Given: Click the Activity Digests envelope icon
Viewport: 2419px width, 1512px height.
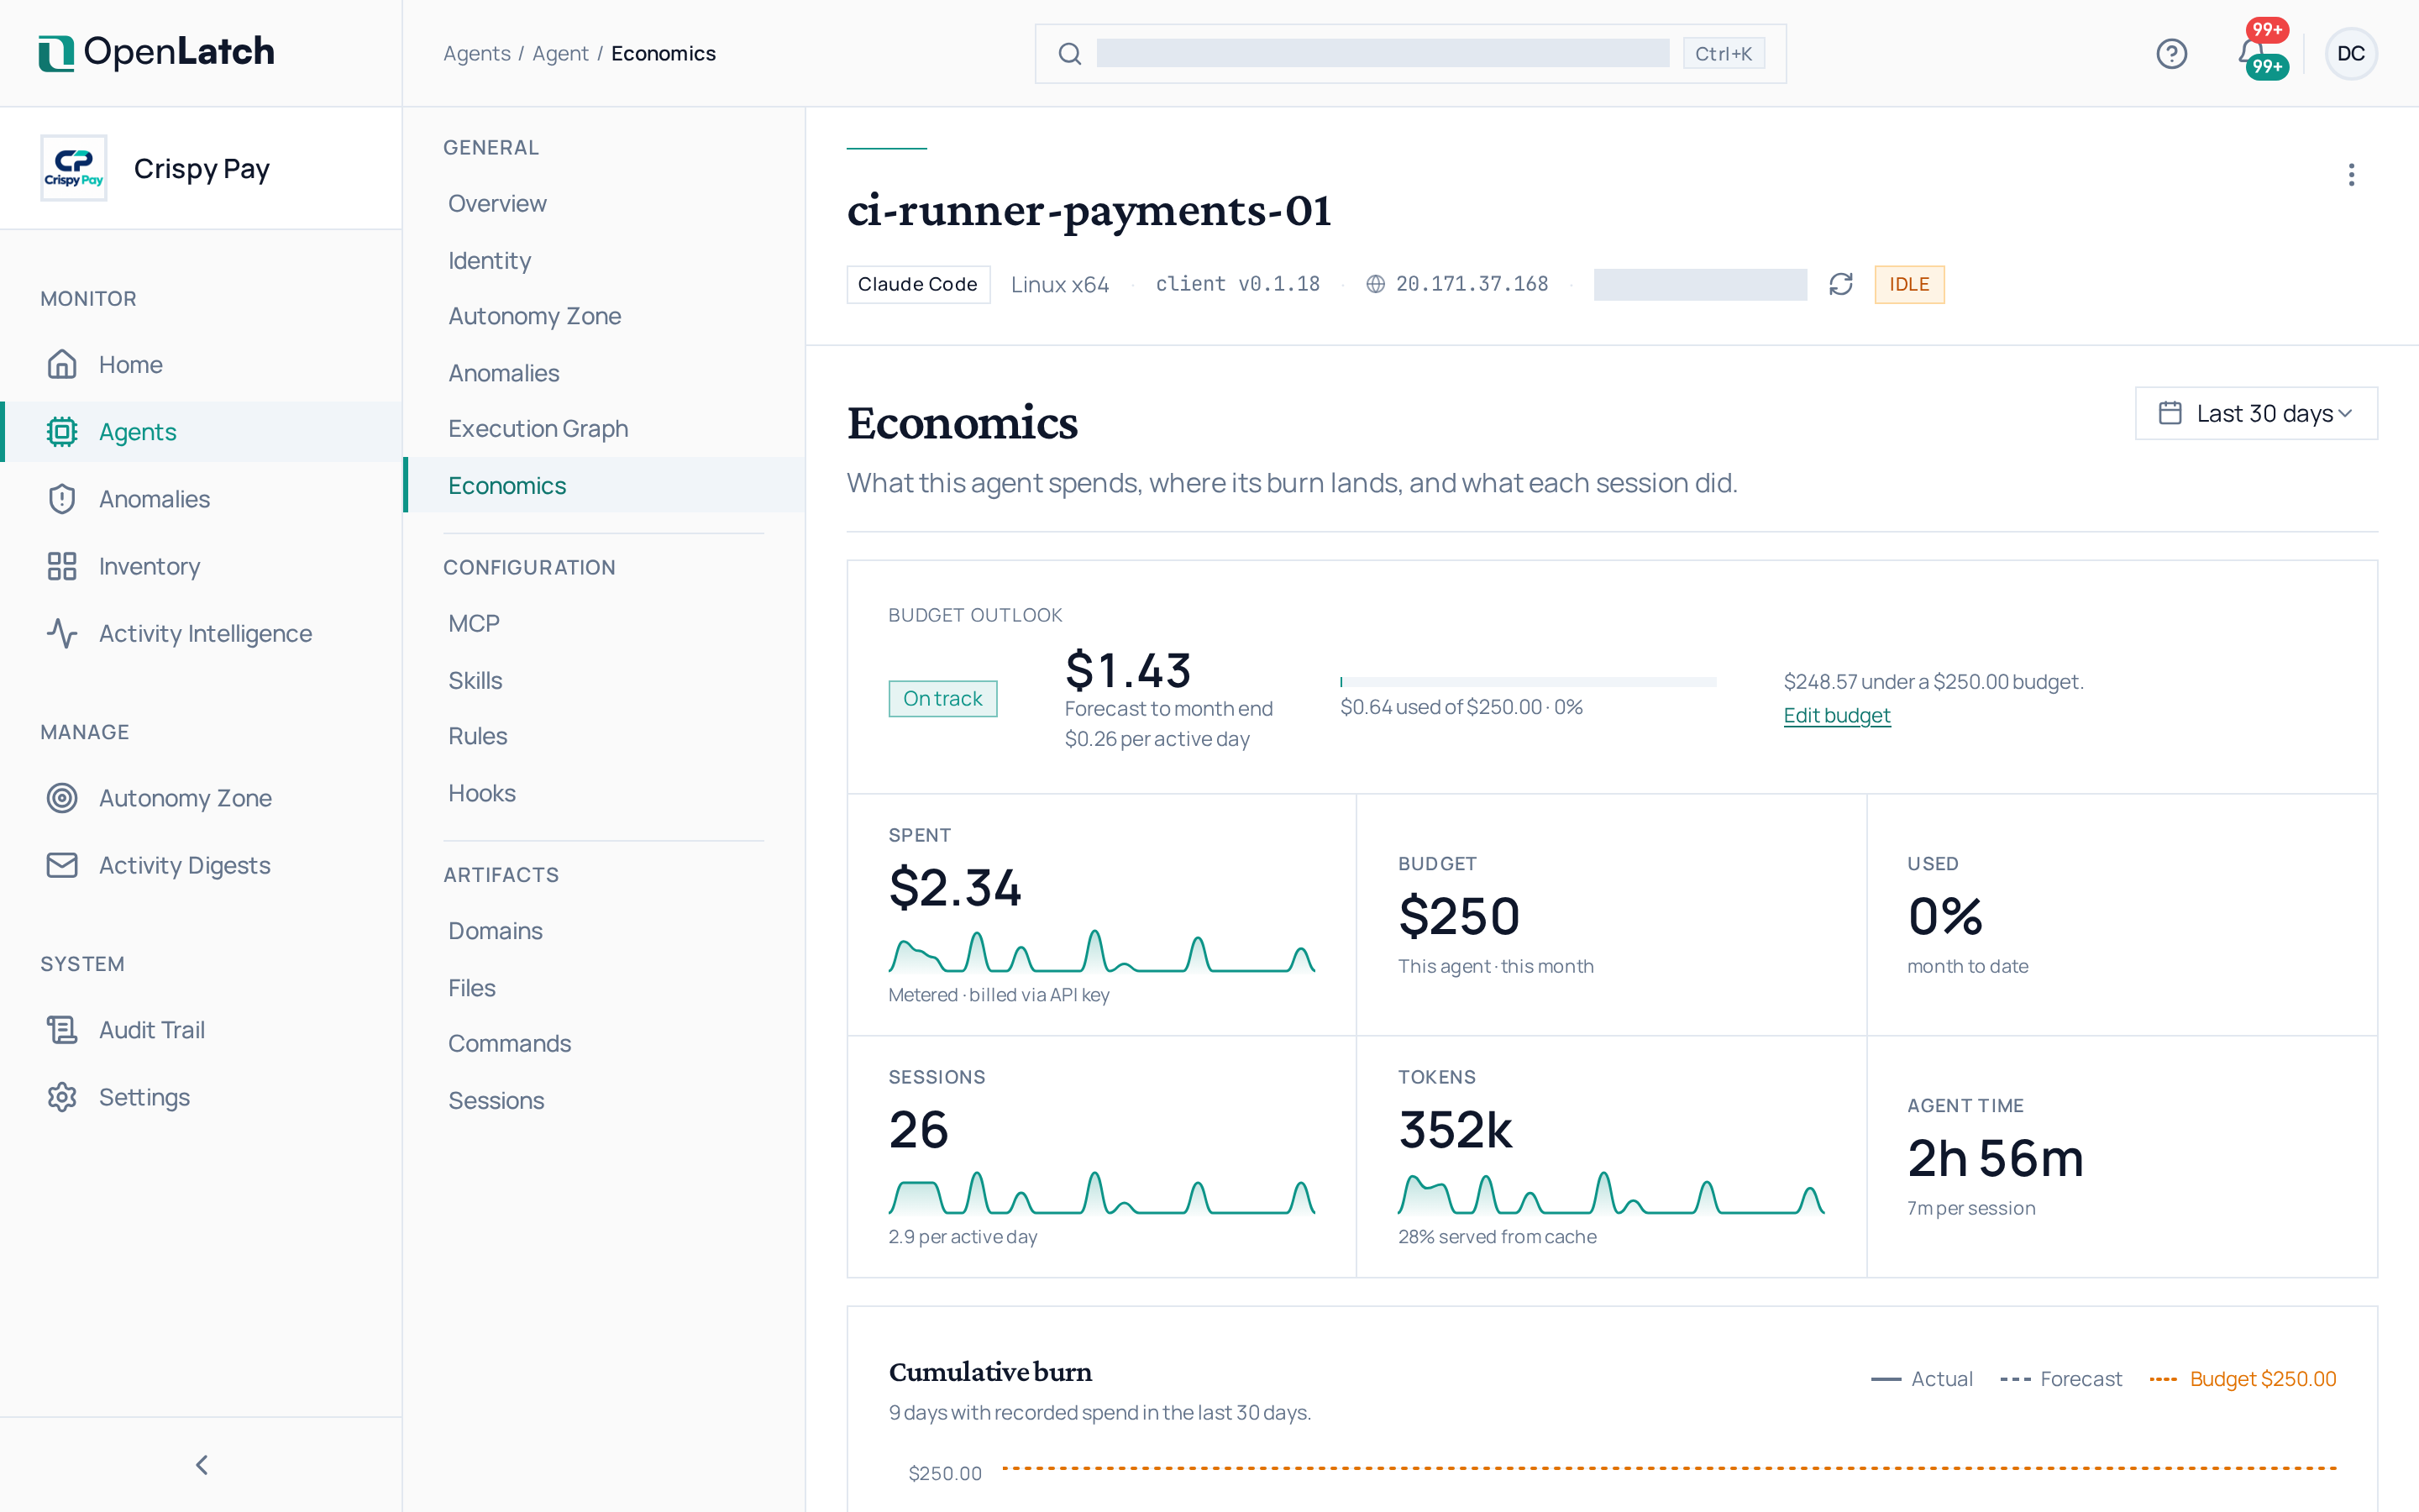Looking at the screenshot, I should (62, 865).
